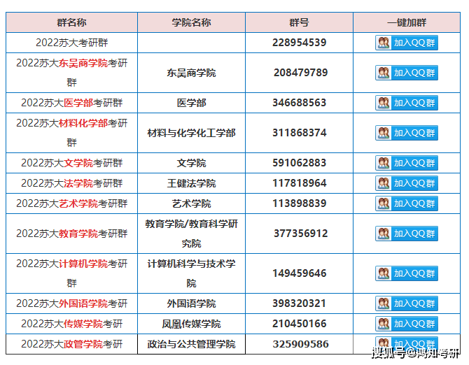Select group number 591062883

point(299,163)
